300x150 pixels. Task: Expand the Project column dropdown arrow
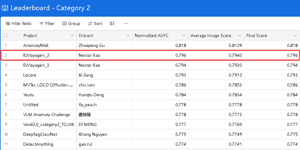(x=72, y=36)
